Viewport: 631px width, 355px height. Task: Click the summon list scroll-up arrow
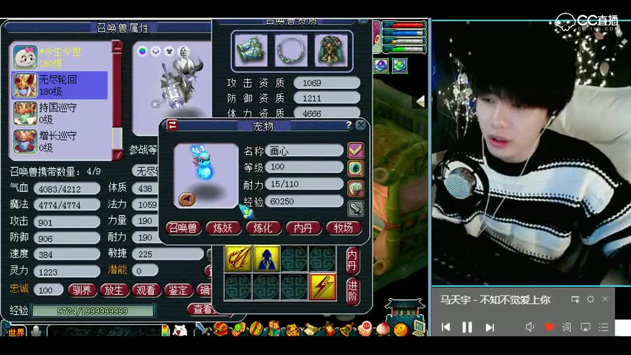tap(117, 47)
